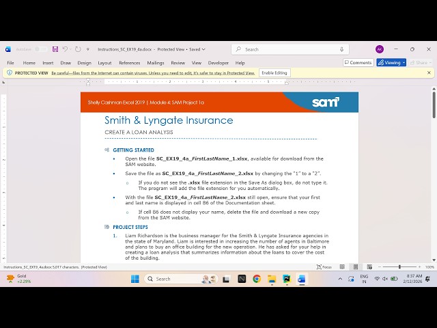
Task: Click the Search box in title bar
Action: [x=290, y=49]
